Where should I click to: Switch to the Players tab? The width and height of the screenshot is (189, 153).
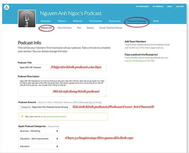click(x=62, y=21)
